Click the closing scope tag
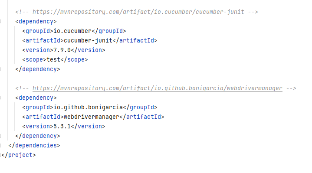312x173 pixels. coord(74,60)
